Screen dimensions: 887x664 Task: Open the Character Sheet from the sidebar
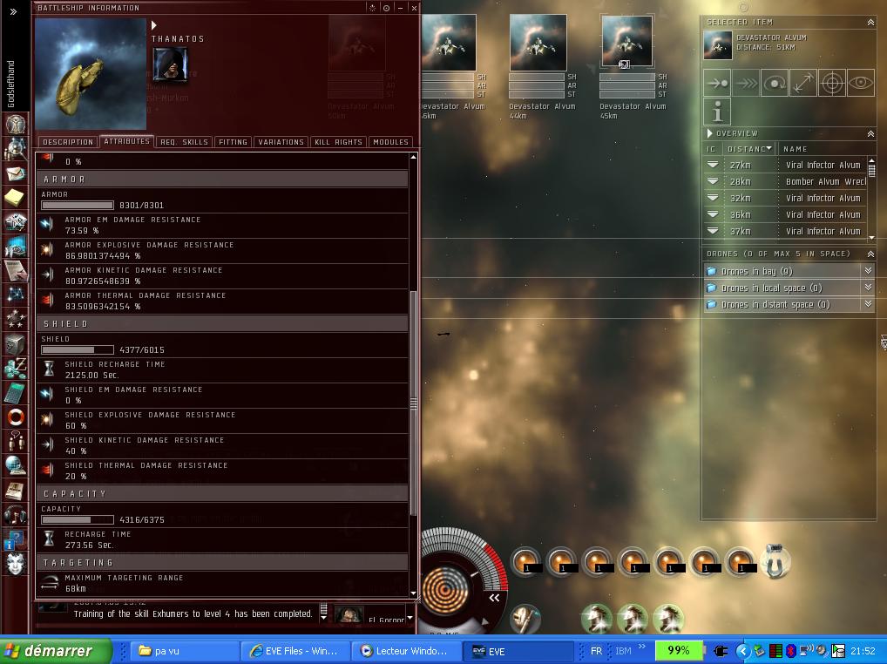pyautogui.click(x=16, y=124)
